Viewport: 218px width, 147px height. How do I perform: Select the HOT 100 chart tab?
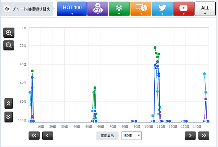tap(71, 8)
